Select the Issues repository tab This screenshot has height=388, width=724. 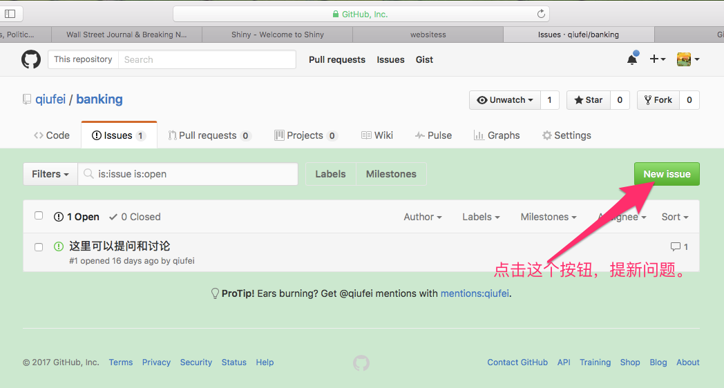point(119,135)
